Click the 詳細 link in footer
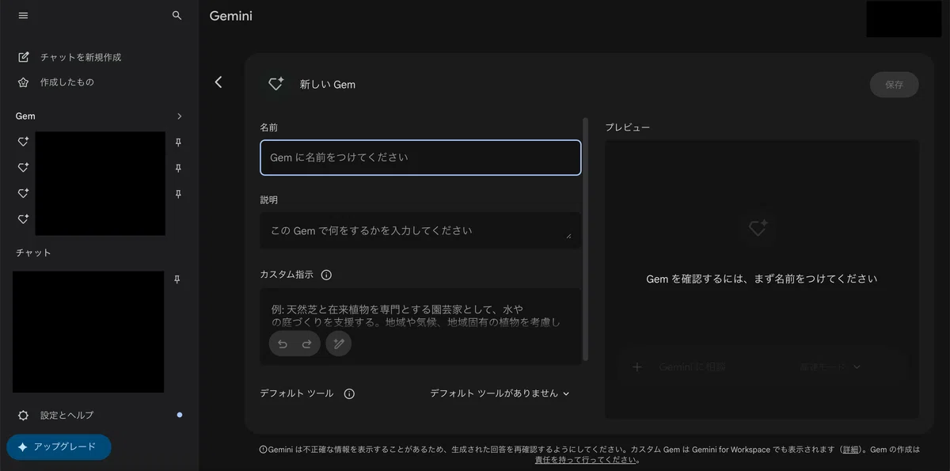The height and width of the screenshot is (471, 950). pos(851,449)
